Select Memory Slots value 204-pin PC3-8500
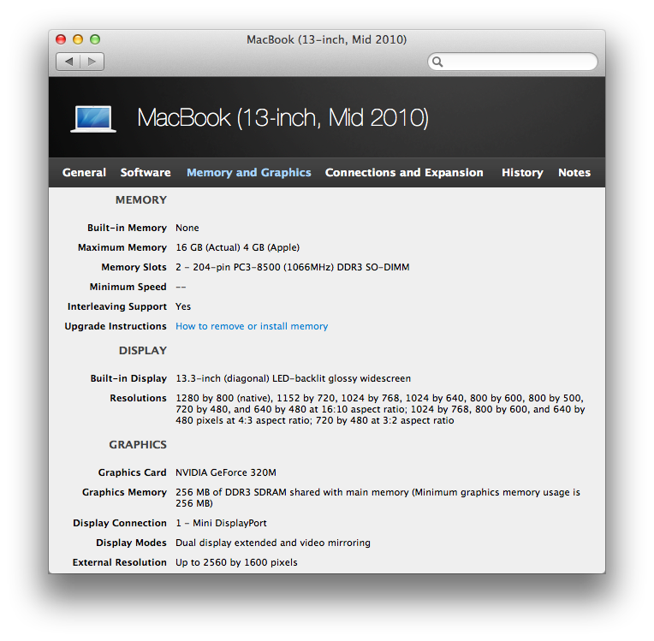 (293, 267)
